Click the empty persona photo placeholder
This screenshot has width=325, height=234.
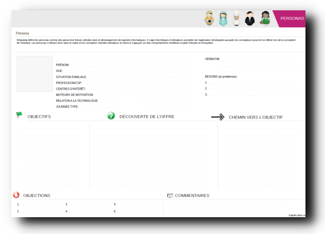click(x=34, y=74)
